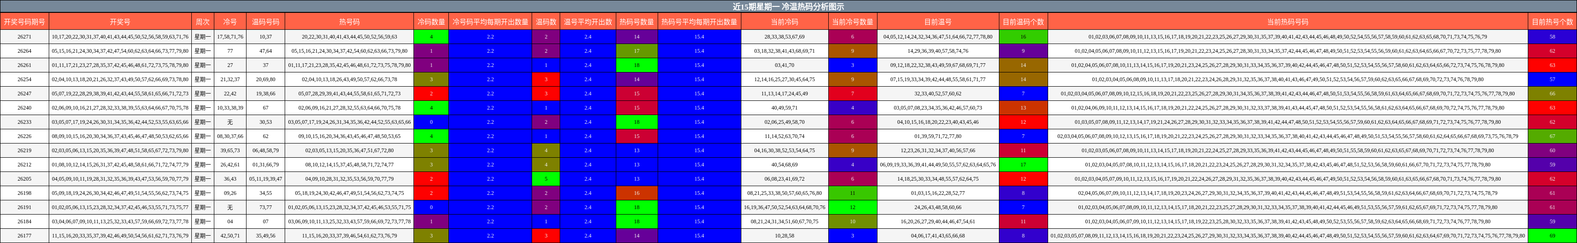
Task: Click the 目前温号 column header
Action: pos(938,22)
